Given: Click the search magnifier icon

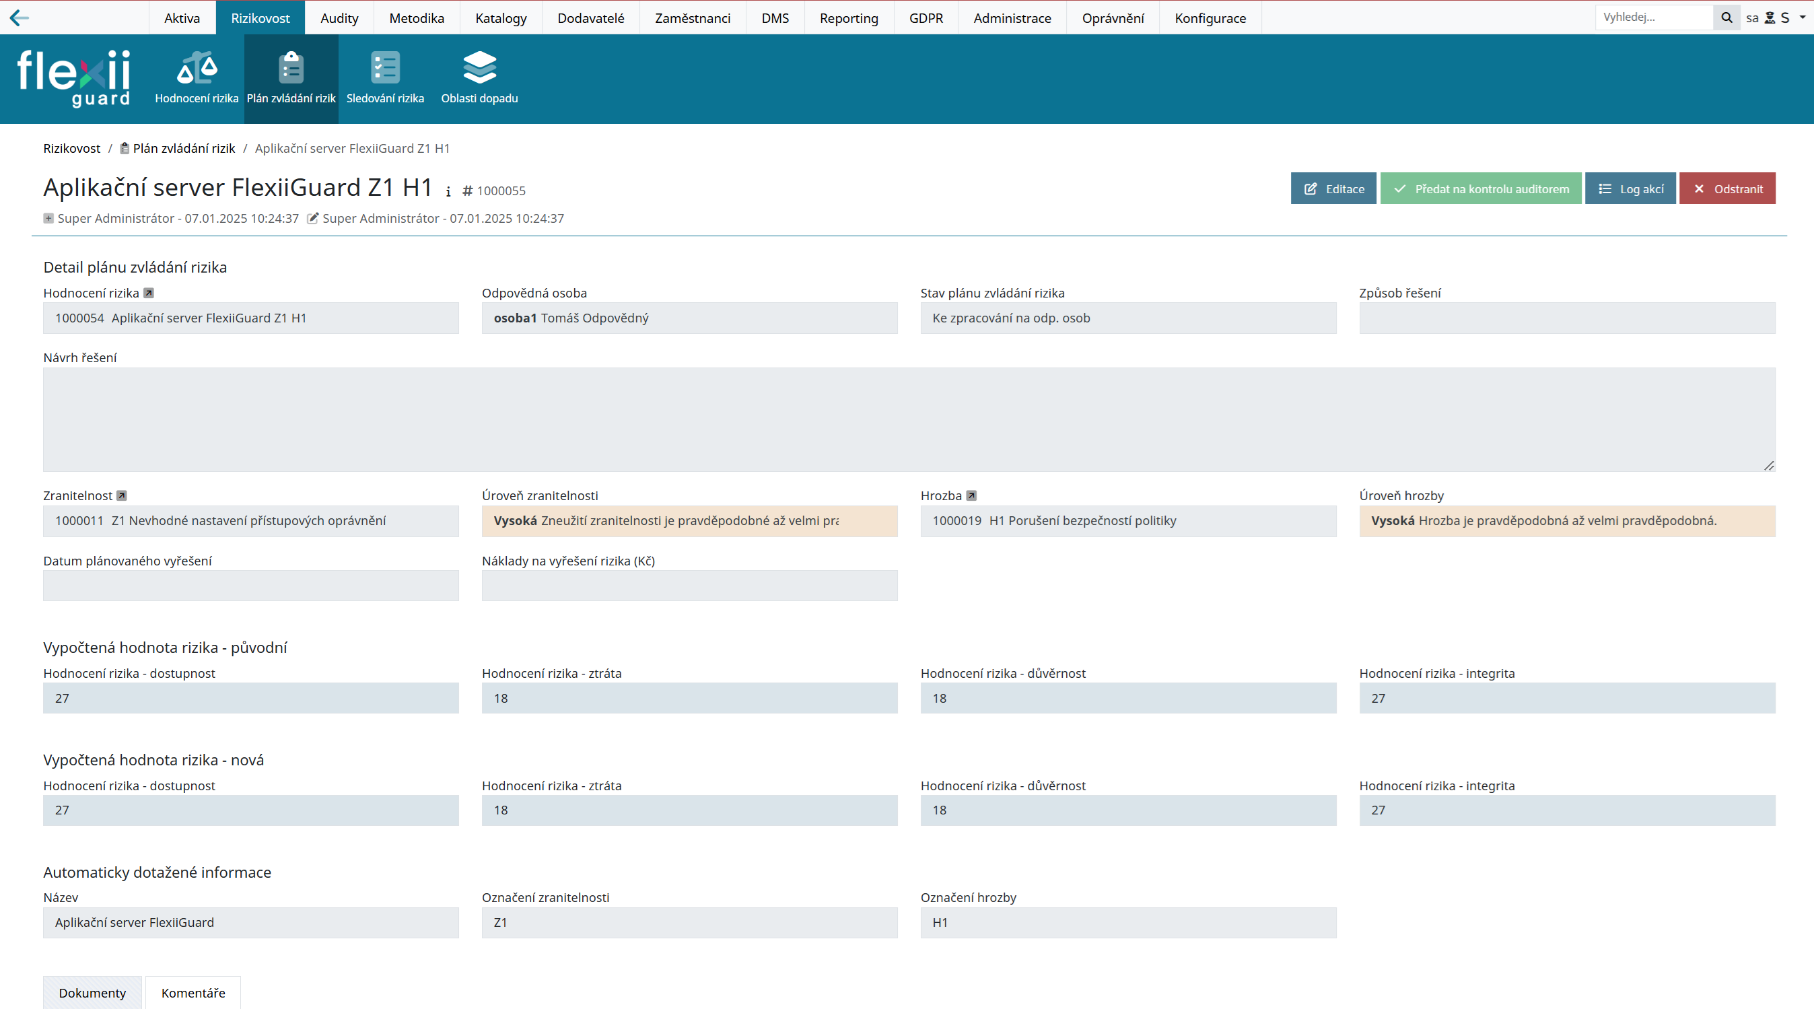Looking at the screenshot, I should tap(1726, 18).
